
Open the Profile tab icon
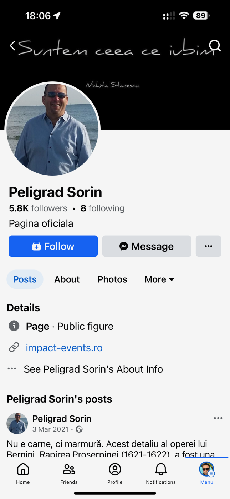(x=115, y=473)
